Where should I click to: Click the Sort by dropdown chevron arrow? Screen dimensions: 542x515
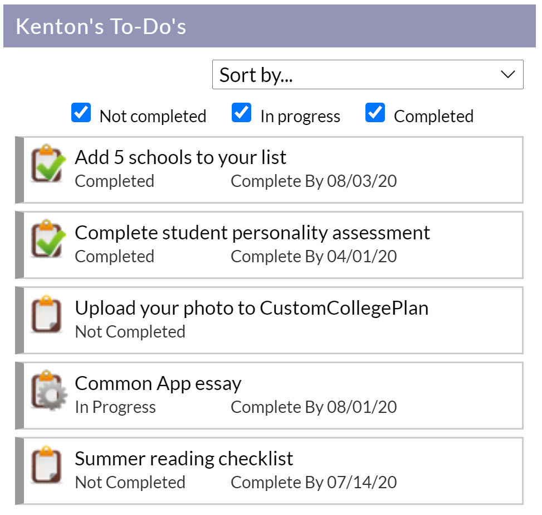[x=508, y=74]
